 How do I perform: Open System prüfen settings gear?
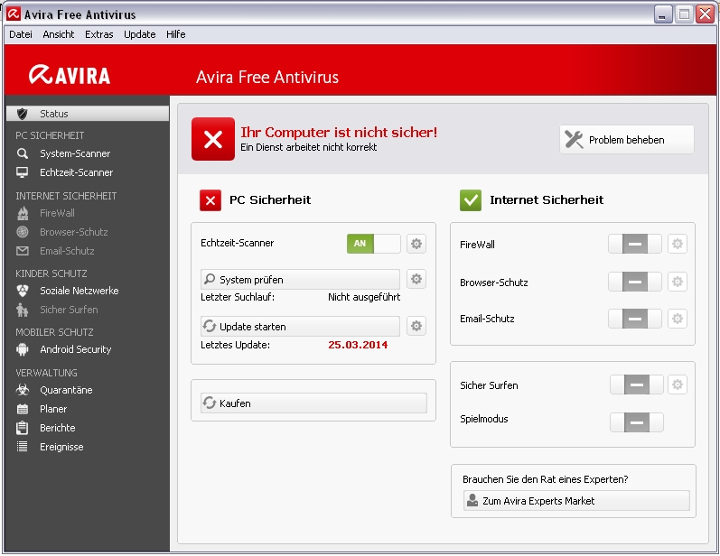416,279
